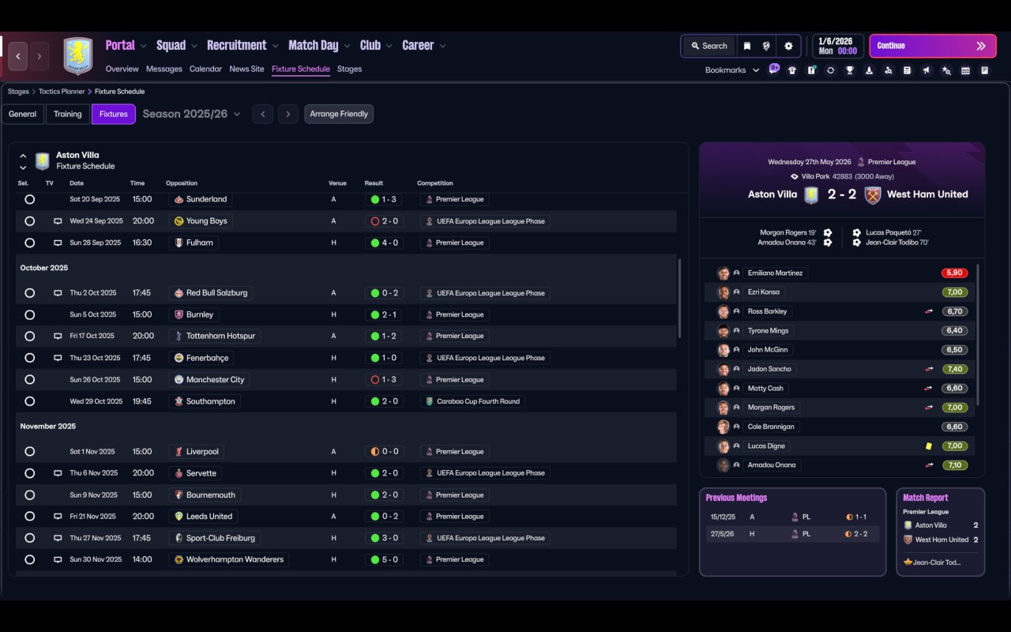
Task: Go back with the left arrow button
Action: [x=18, y=56]
